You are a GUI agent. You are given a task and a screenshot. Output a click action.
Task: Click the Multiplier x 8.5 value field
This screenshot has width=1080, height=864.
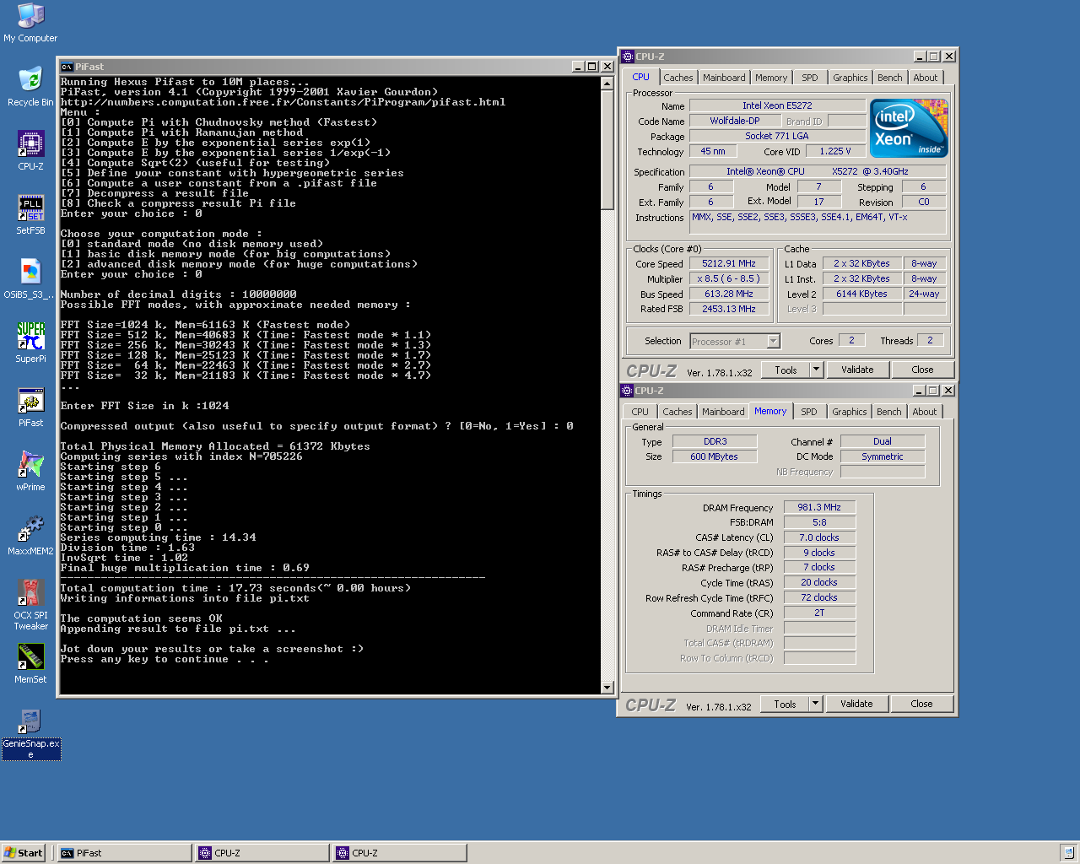click(x=729, y=278)
